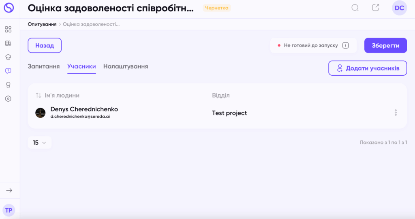Sort by Ім'я людини column
Image resolution: width=415 pixels, height=219 pixels.
tap(39, 95)
